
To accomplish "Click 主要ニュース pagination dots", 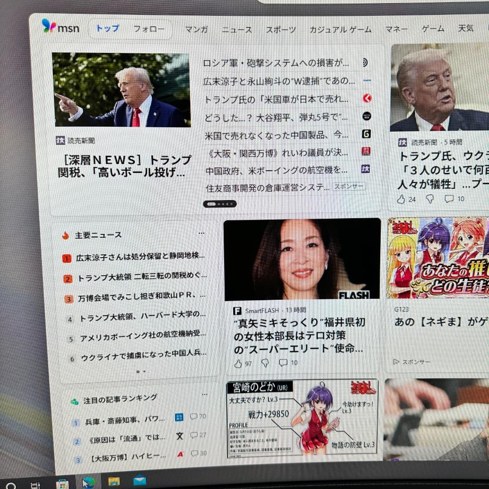I will coord(141,371).
